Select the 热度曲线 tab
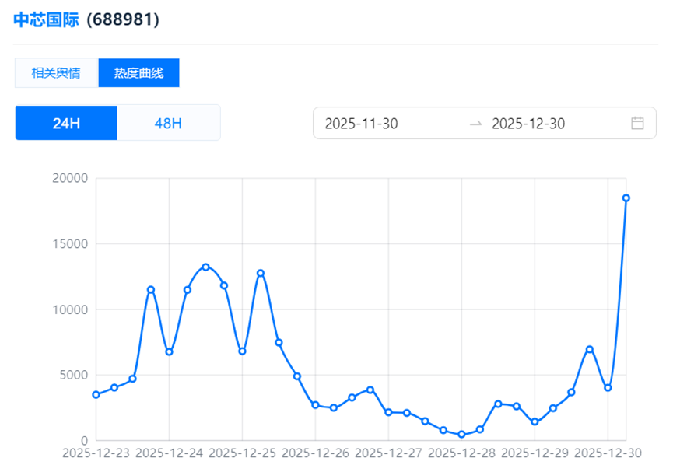This screenshot has height=472, width=673. tap(138, 73)
